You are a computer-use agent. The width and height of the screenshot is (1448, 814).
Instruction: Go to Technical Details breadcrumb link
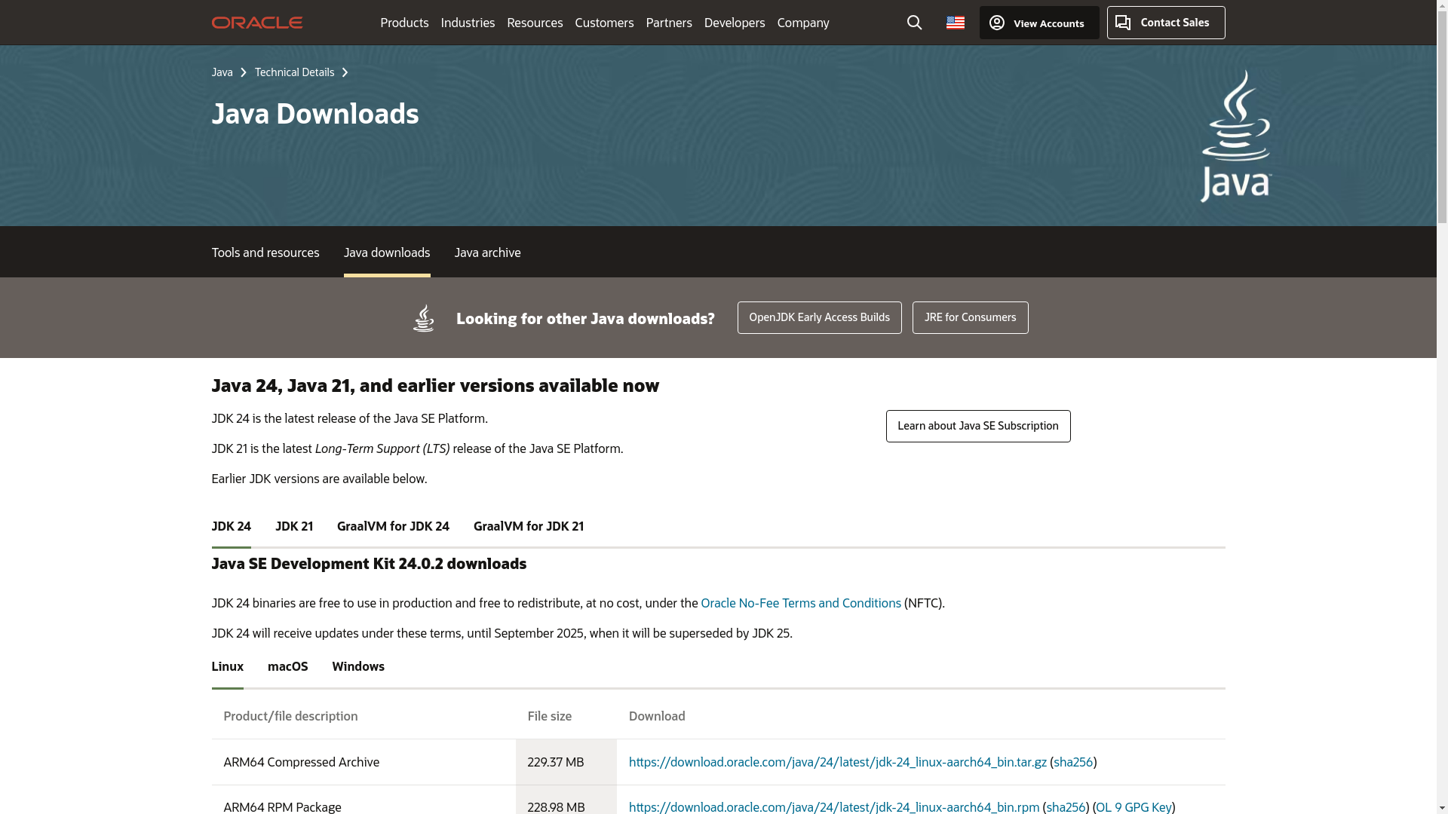pos(294,72)
